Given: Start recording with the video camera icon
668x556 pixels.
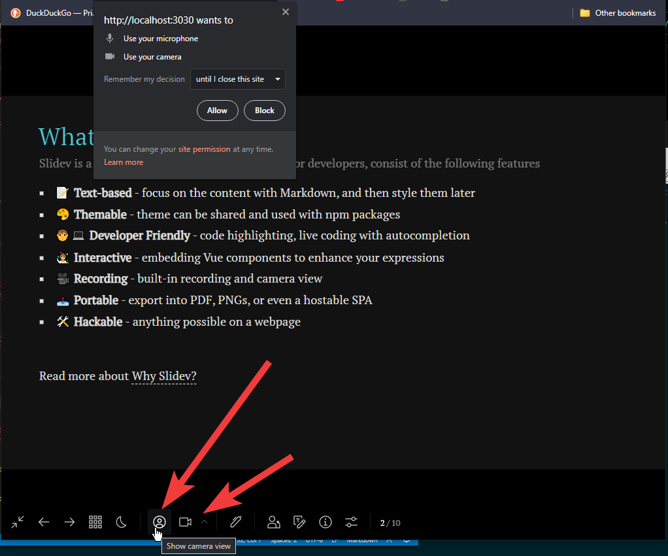Looking at the screenshot, I should (x=185, y=522).
